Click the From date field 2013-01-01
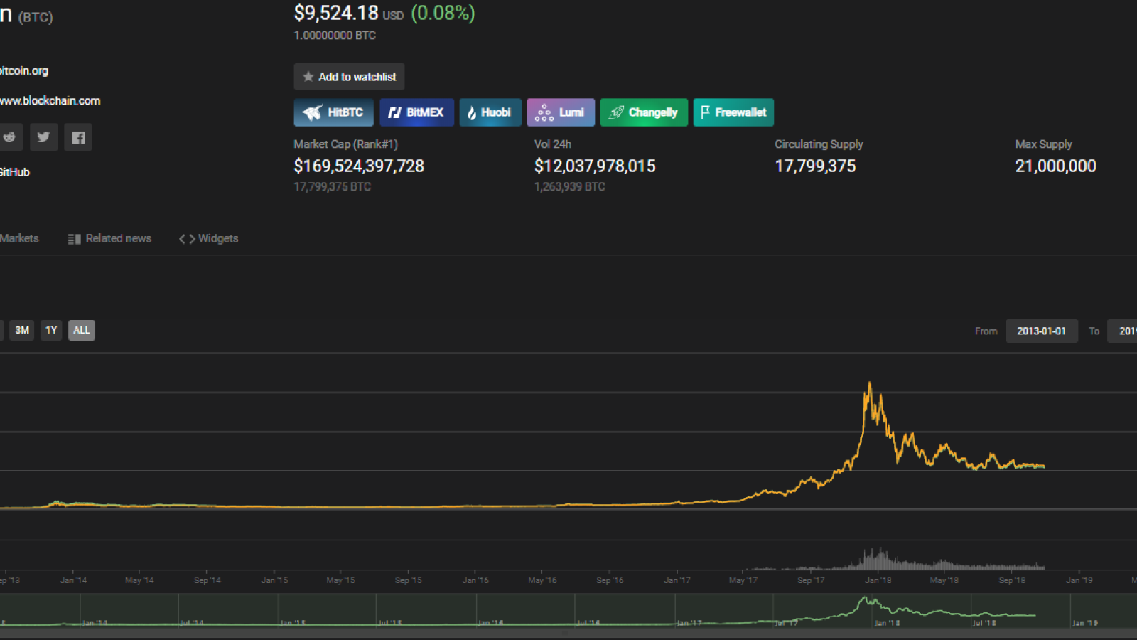Screen dimensions: 1137x640 1041,331
